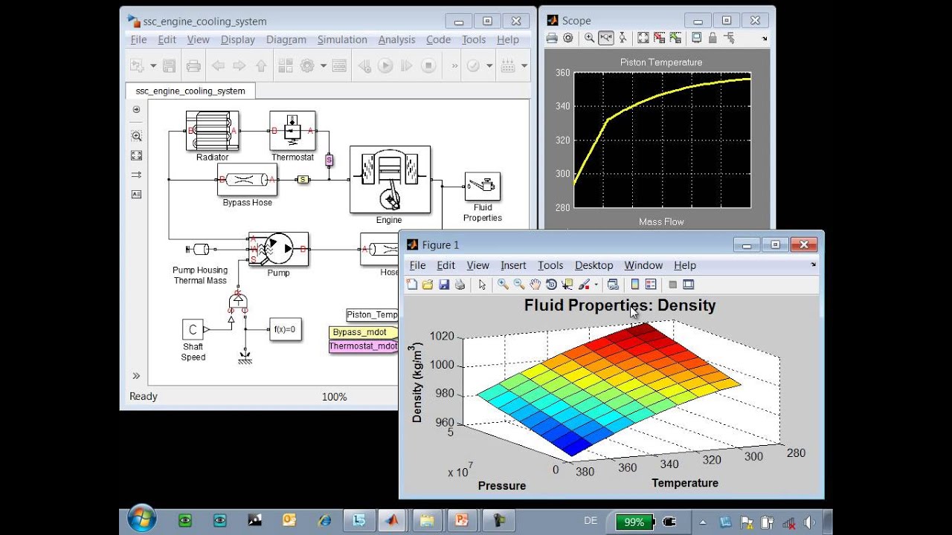Toggle Zoom X-axis in Scope toolbar

(605, 38)
